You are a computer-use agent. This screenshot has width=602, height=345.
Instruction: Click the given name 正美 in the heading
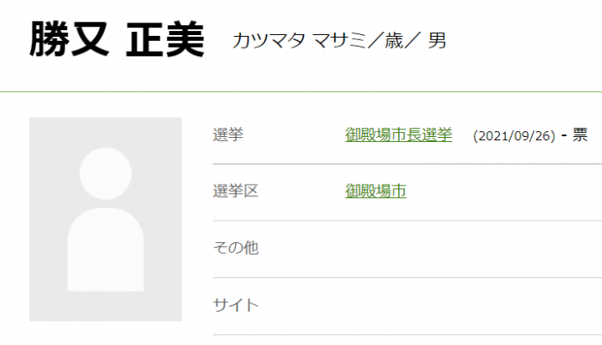(x=166, y=40)
